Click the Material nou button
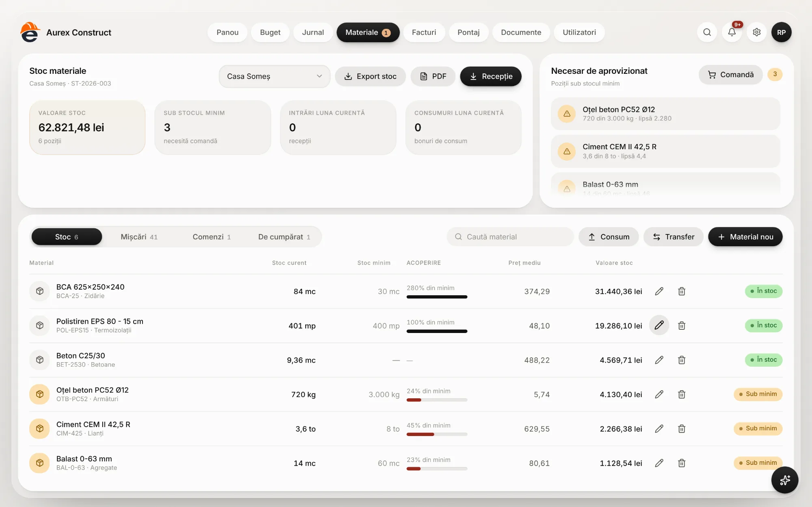The width and height of the screenshot is (812, 507). point(745,237)
